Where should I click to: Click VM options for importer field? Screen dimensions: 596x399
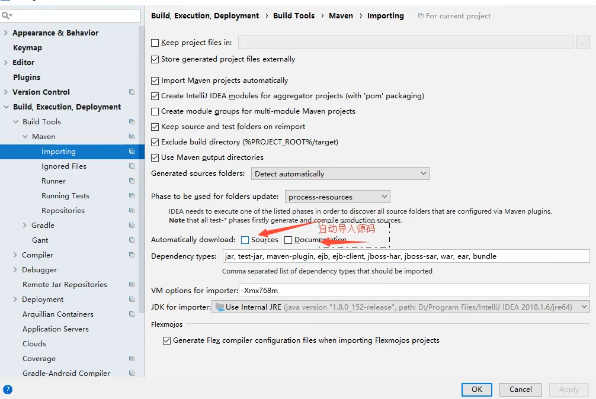pyautogui.click(x=414, y=291)
